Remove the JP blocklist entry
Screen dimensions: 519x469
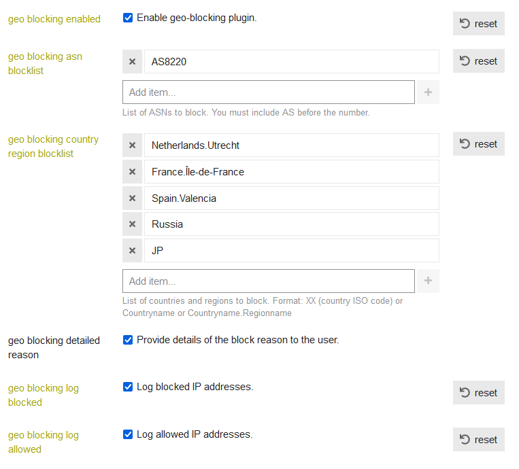pos(132,250)
